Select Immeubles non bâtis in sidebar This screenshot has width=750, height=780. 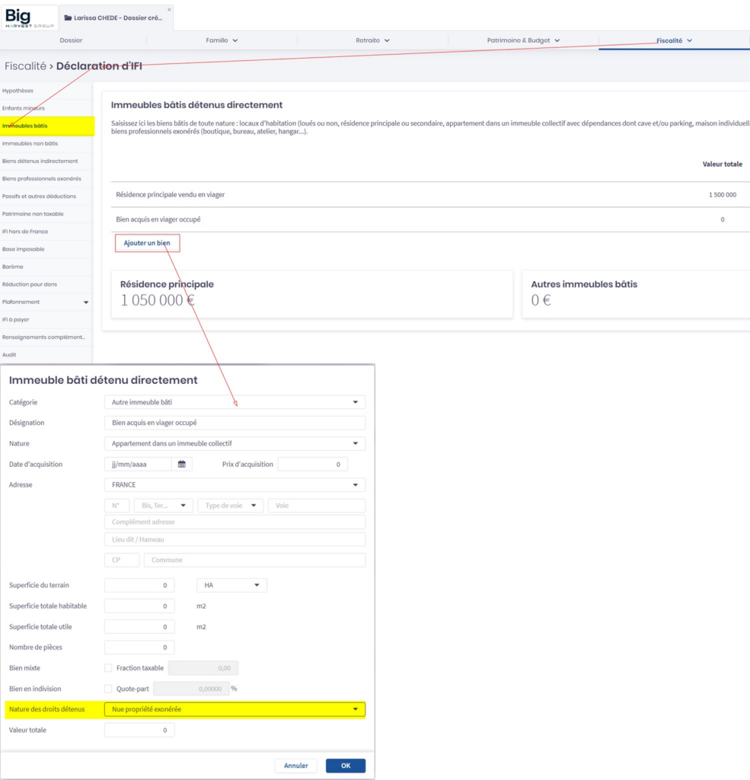point(30,143)
